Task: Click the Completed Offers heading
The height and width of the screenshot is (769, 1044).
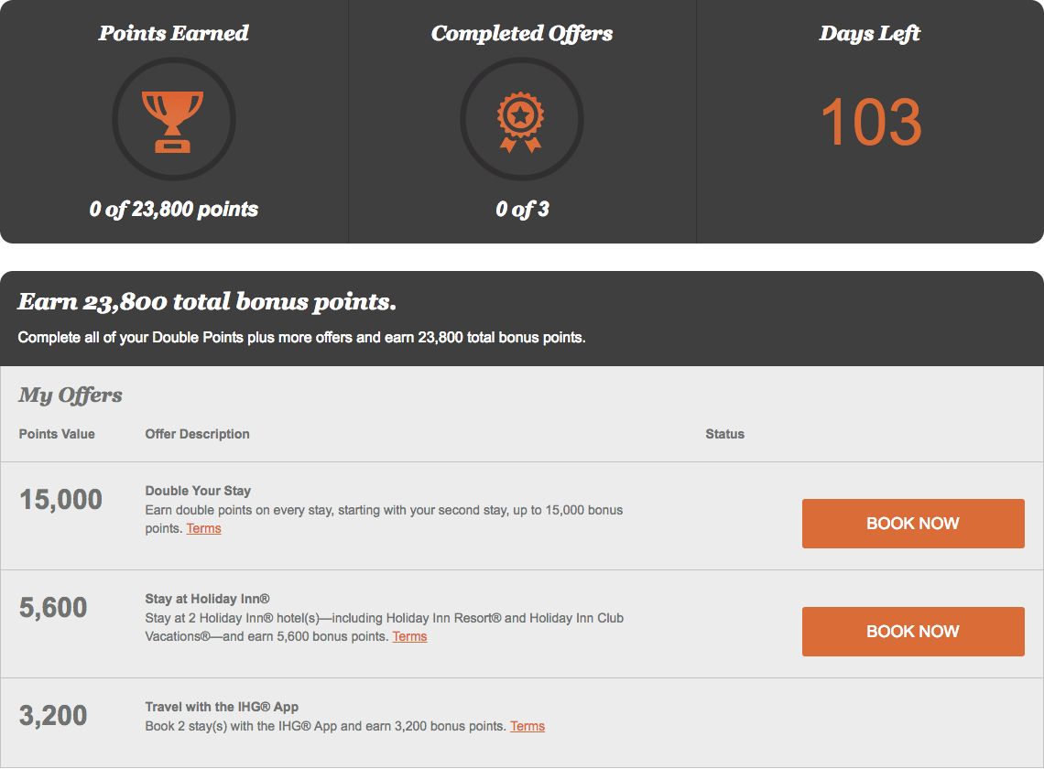Action: (x=521, y=33)
